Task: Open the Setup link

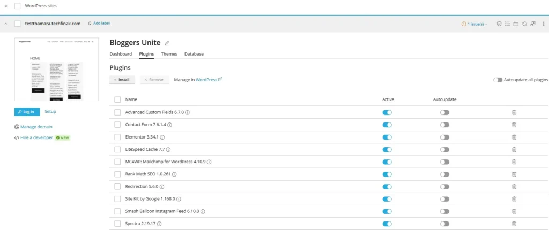Action: pos(50,111)
